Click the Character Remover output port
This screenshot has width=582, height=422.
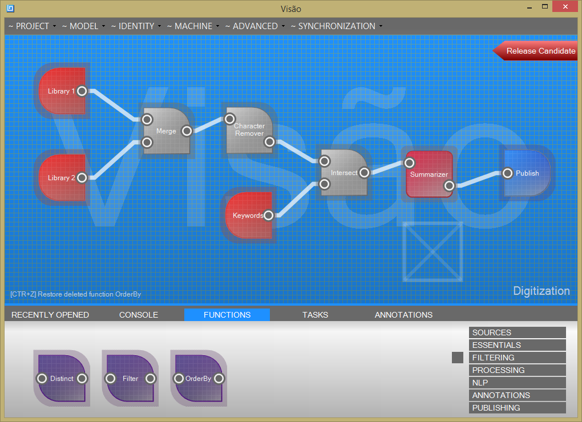coord(269,141)
